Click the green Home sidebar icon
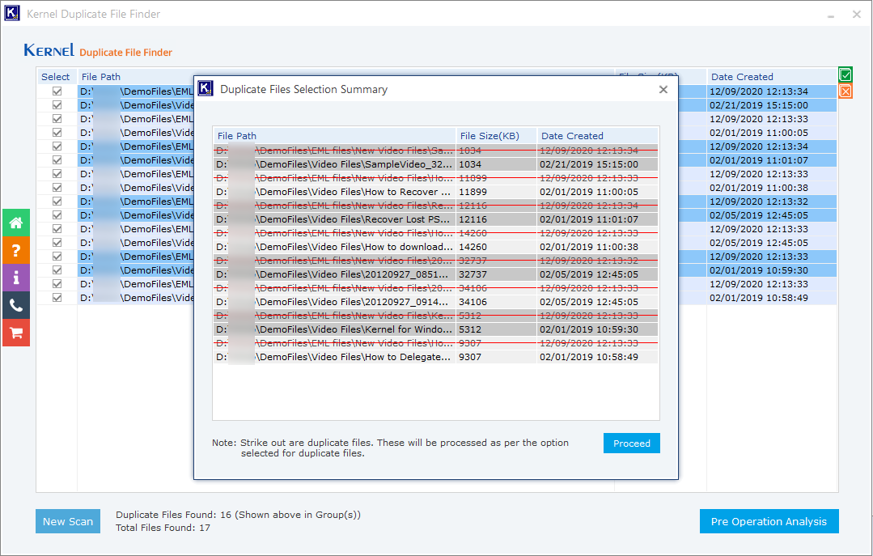 coord(16,223)
